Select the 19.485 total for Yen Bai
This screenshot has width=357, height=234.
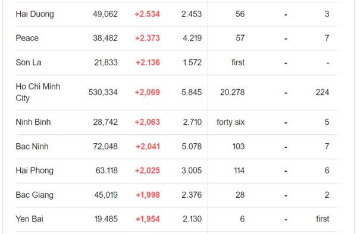pyautogui.click(x=106, y=219)
